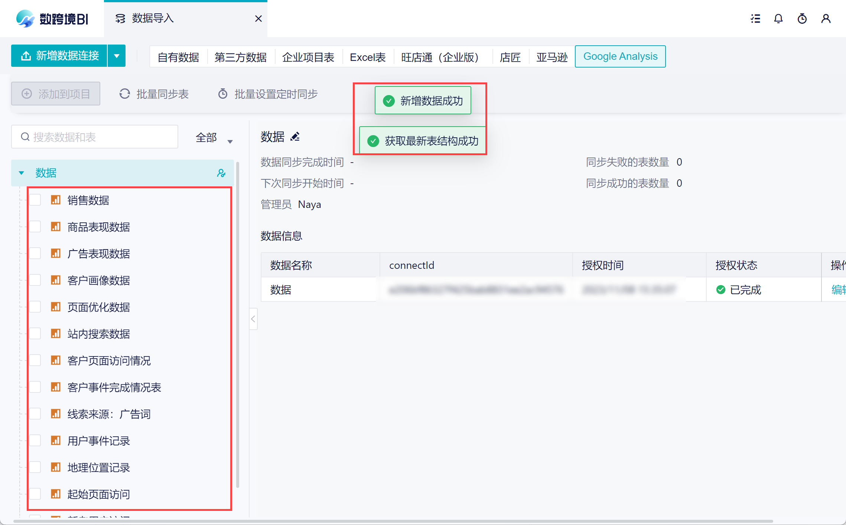
Task: Collapse the 数据 tree node
Action: (x=22, y=173)
